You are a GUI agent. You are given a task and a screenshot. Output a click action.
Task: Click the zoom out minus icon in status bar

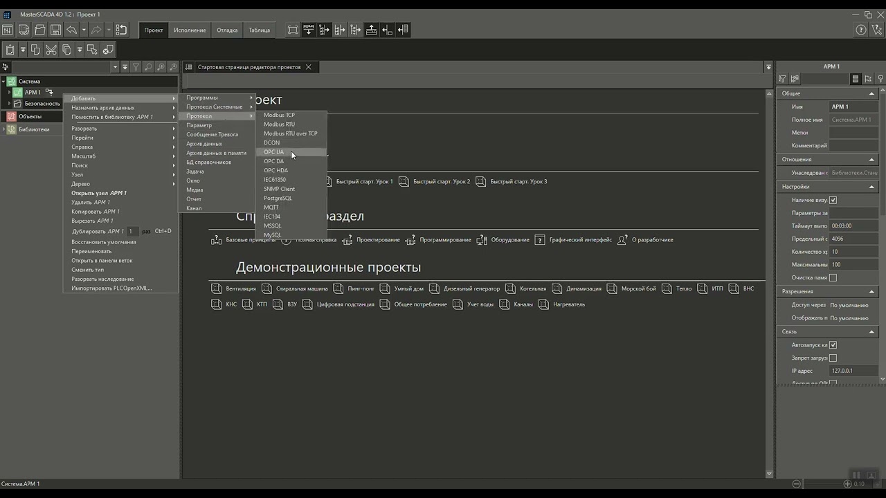pos(797,484)
